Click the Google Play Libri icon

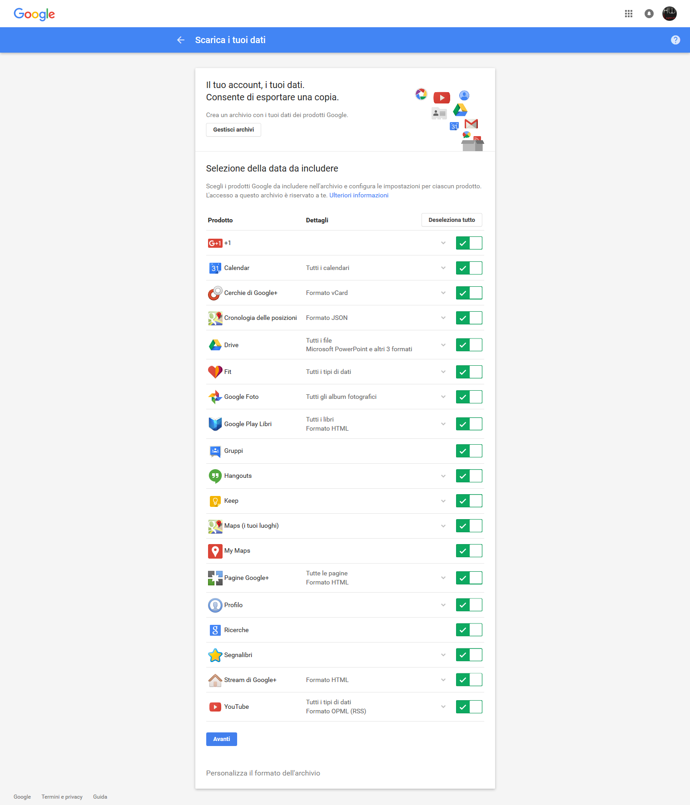coord(215,424)
